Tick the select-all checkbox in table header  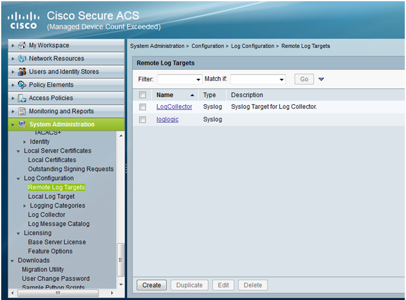pyautogui.click(x=142, y=95)
